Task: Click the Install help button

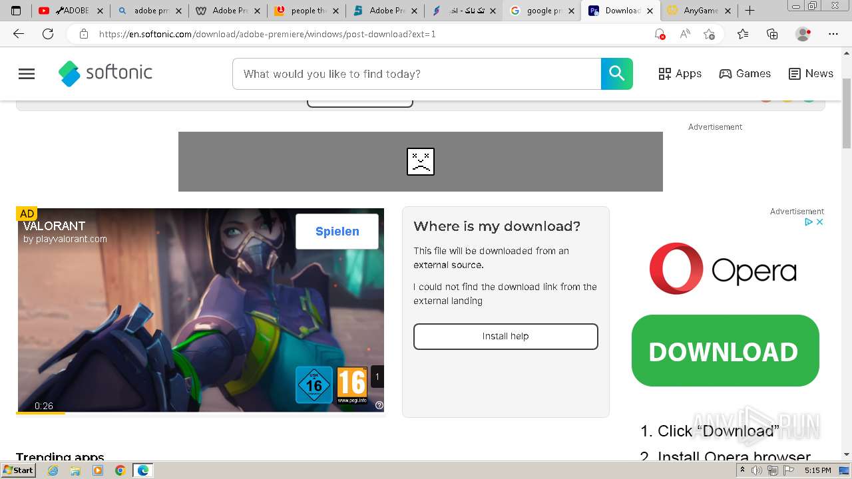Action: tap(506, 336)
